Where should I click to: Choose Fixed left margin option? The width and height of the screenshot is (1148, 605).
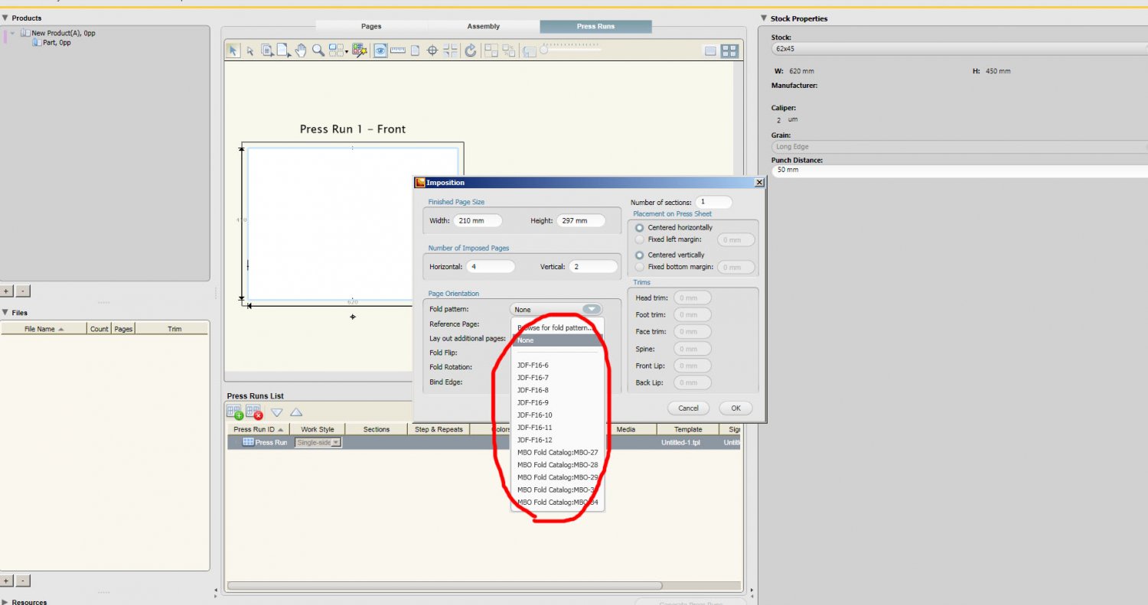point(640,240)
